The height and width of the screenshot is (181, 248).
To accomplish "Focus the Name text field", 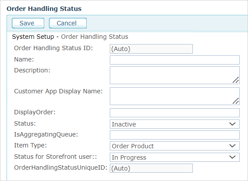I will pyautogui.click(x=175, y=60).
